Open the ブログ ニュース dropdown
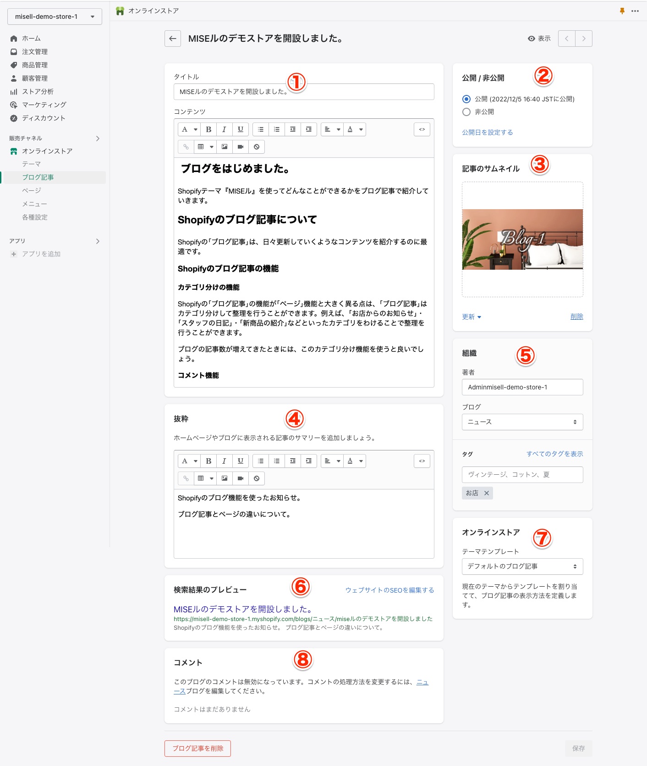The image size is (647, 766). [x=522, y=422]
